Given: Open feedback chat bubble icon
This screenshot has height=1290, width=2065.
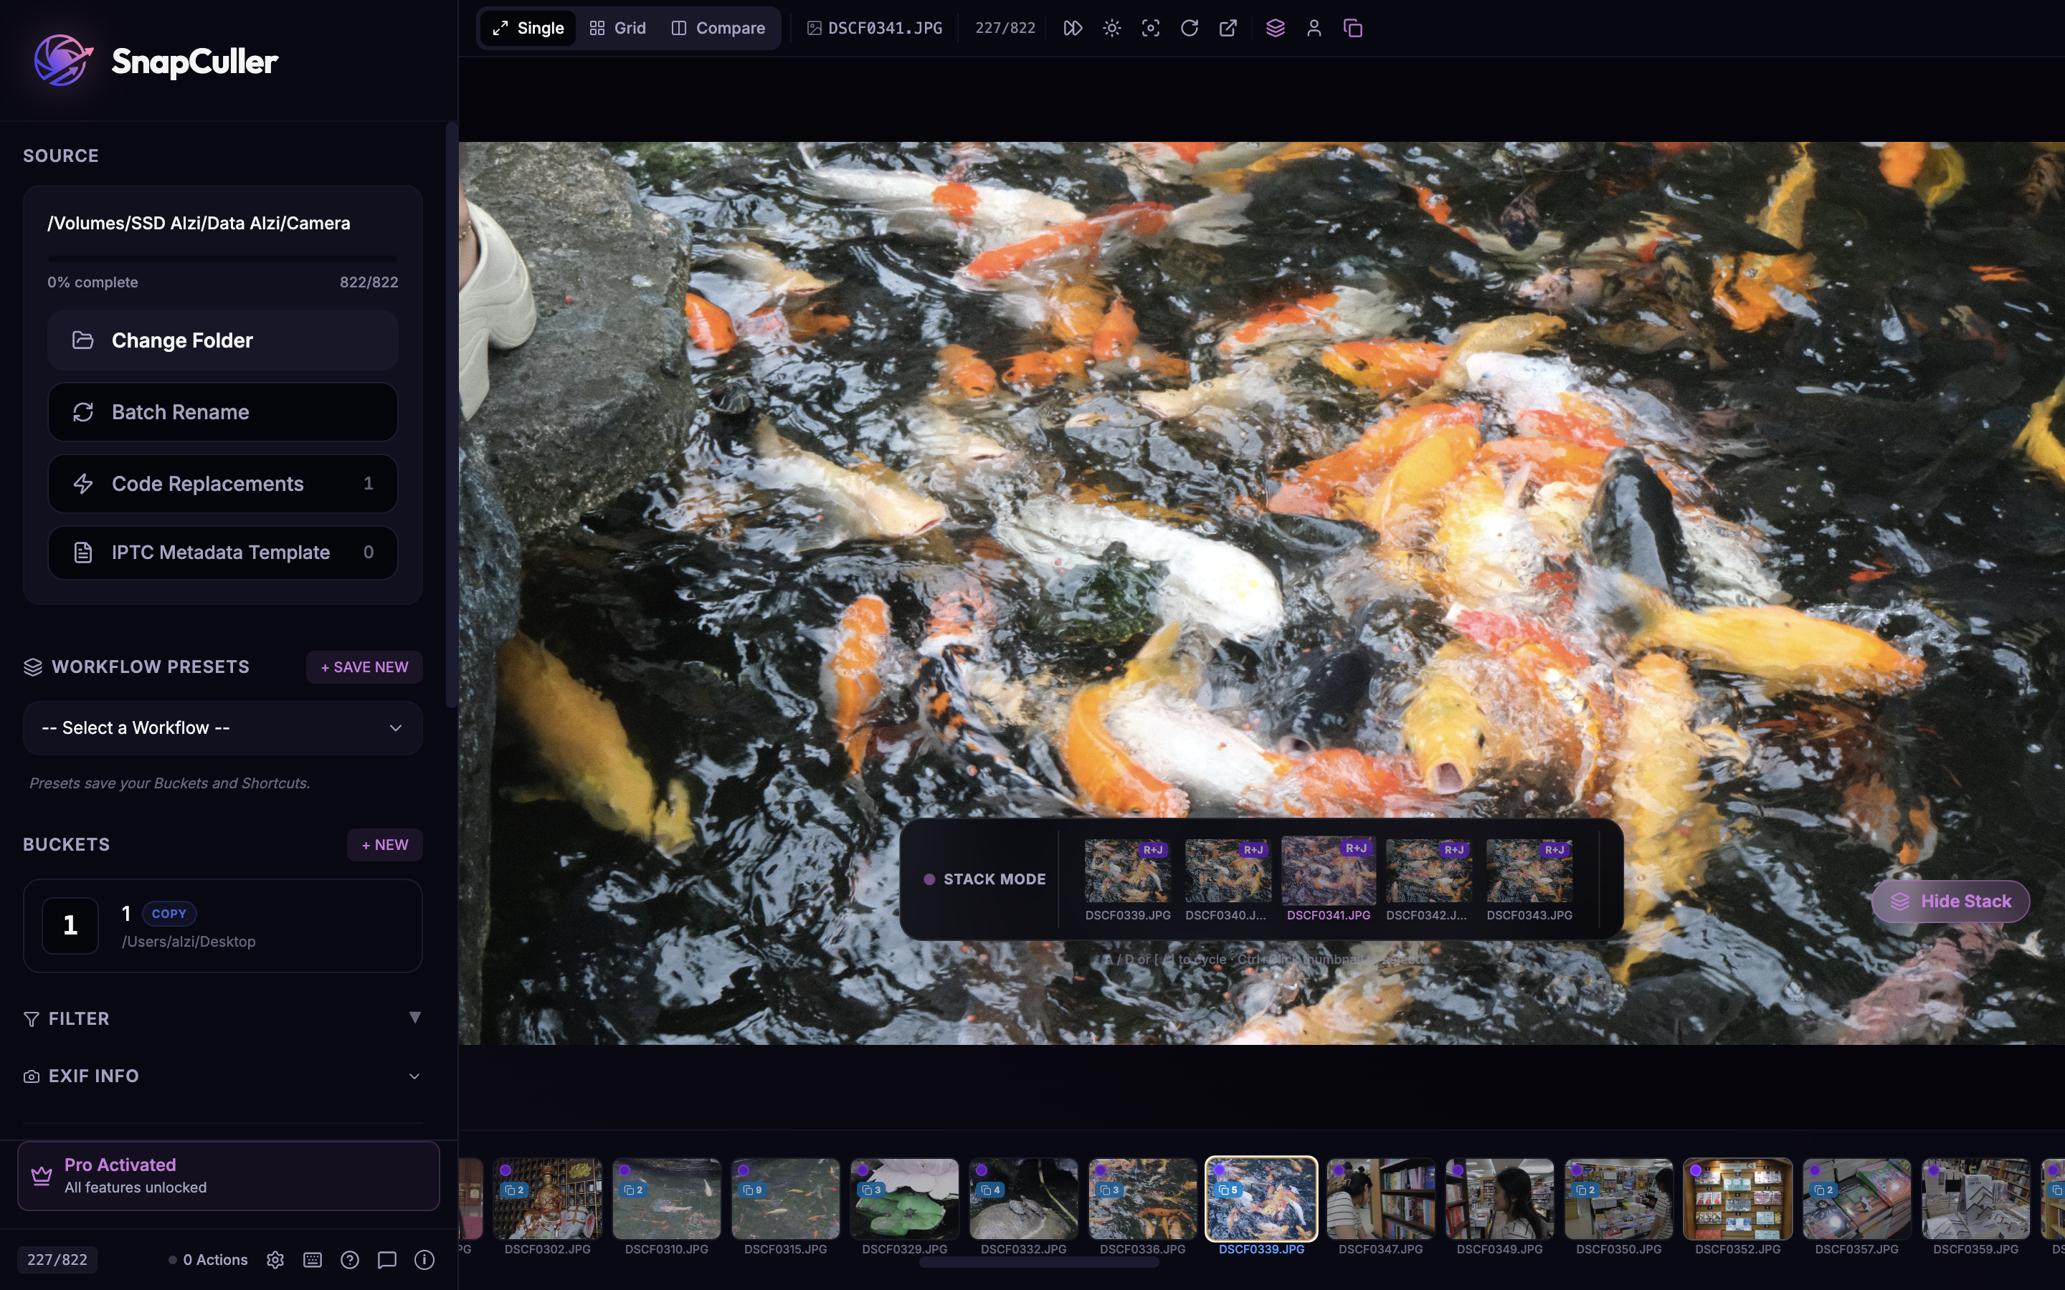Looking at the screenshot, I should point(386,1260).
